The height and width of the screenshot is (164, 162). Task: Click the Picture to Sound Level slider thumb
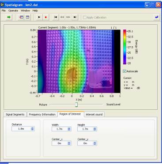click(x=76, y=104)
